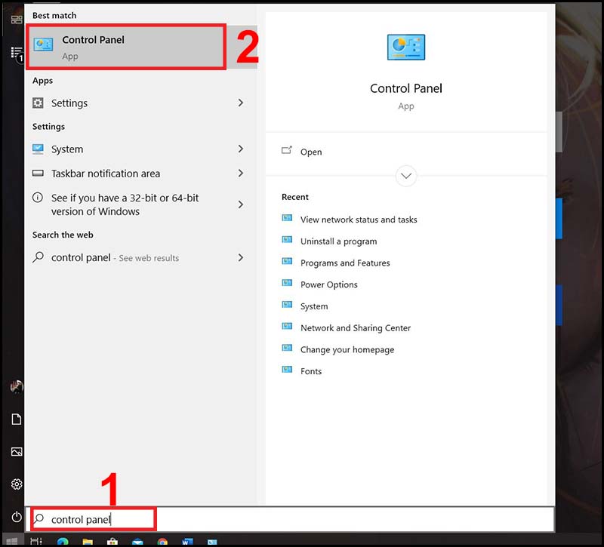This screenshot has height=547, width=604.
Task: Open Microsoft Edge from the taskbar
Action: tap(60, 540)
